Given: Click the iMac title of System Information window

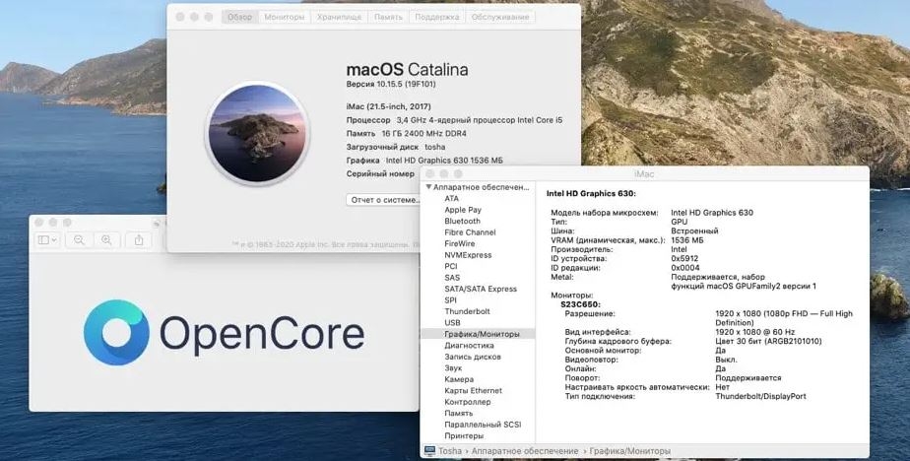Looking at the screenshot, I should 644,174.
